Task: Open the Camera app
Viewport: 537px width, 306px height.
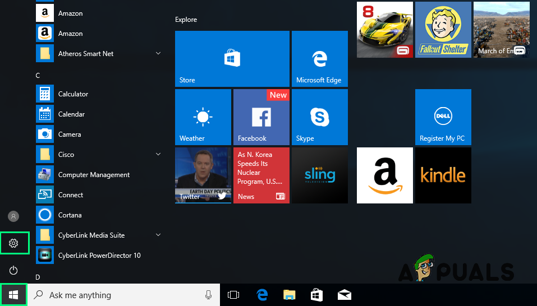Action: point(70,135)
